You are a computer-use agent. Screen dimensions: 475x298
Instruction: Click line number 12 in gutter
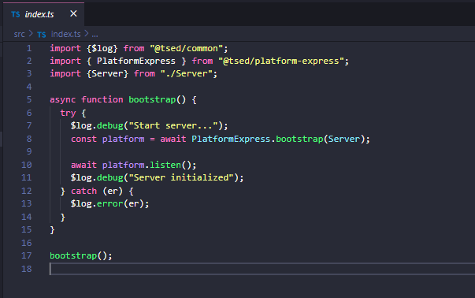(x=27, y=191)
